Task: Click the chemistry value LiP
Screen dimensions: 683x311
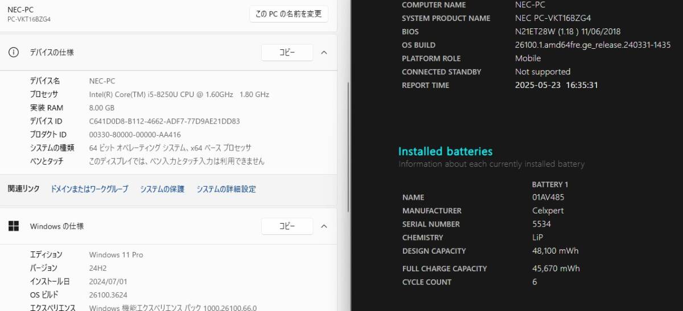Action: pyautogui.click(x=538, y=237)
